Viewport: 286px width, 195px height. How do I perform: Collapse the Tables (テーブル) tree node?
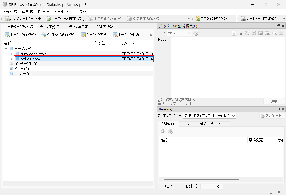point(6,49)
